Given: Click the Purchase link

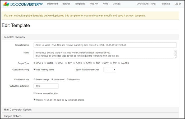Looking at the screenshot, I should coord(165,4).
